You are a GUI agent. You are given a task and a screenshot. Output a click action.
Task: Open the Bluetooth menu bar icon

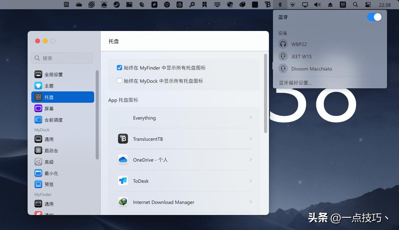click(x=280, y=5)
